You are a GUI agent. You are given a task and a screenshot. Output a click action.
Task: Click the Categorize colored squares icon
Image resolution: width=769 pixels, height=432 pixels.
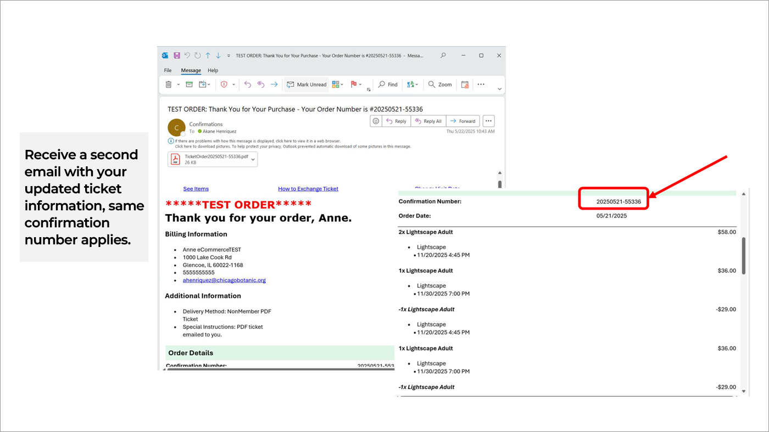pyautogui.click(x=336, y=85)
